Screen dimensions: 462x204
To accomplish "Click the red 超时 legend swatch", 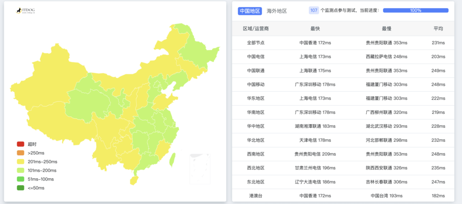I will [20, 144].
